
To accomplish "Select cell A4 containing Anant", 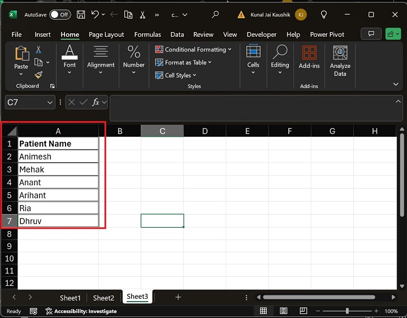I will pos(58,182).
